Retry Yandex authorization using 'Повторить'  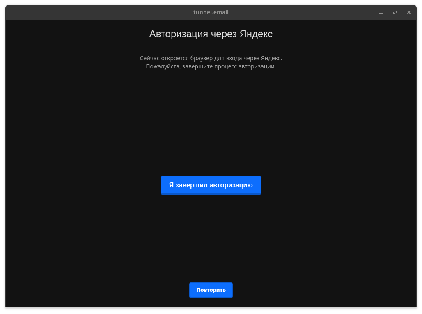click(211, 290)
